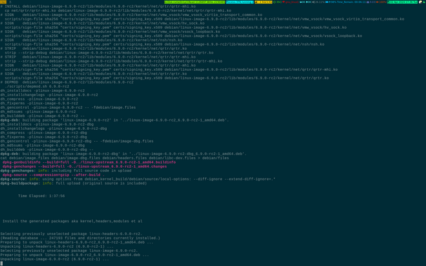Click the magenta dpkg-genbuildinfo command line
Screen dimensions: 426x266
[x=89, y=162]
